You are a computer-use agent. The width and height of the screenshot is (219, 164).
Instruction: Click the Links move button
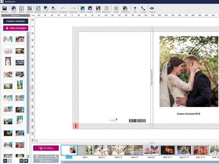pos(40,156)
